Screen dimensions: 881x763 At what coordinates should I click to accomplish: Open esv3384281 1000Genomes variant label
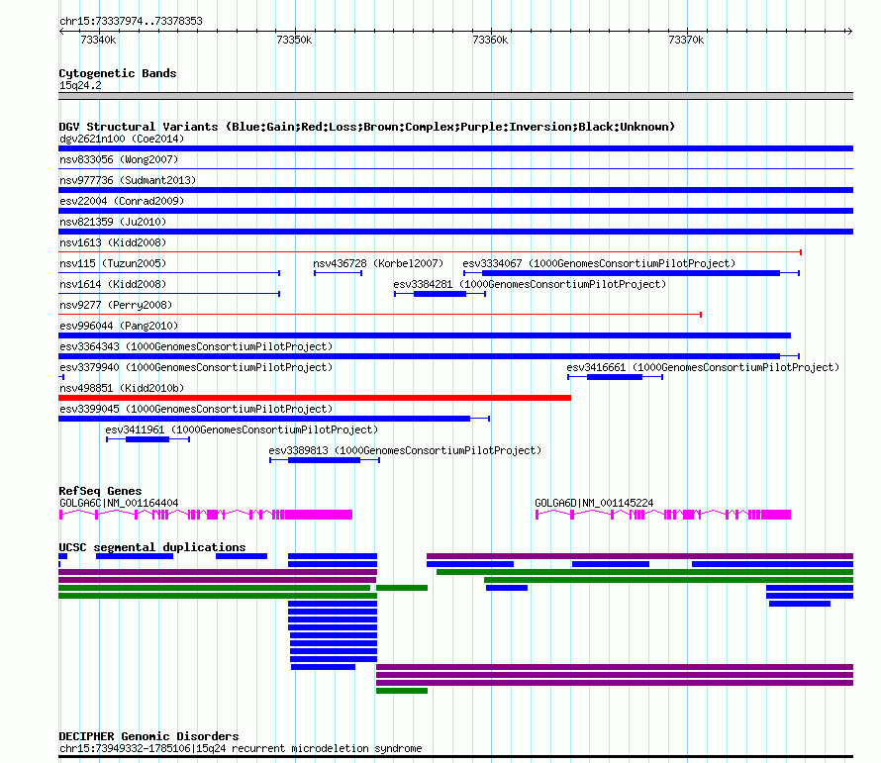[x=530, y=284]
